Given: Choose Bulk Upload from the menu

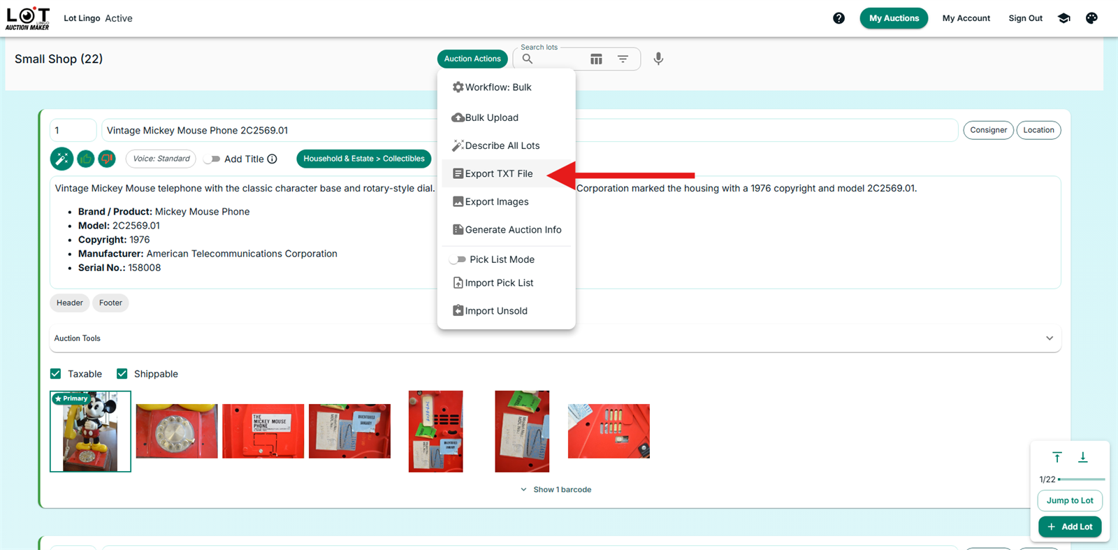Looking at the screenshot, I should point(507,117).
